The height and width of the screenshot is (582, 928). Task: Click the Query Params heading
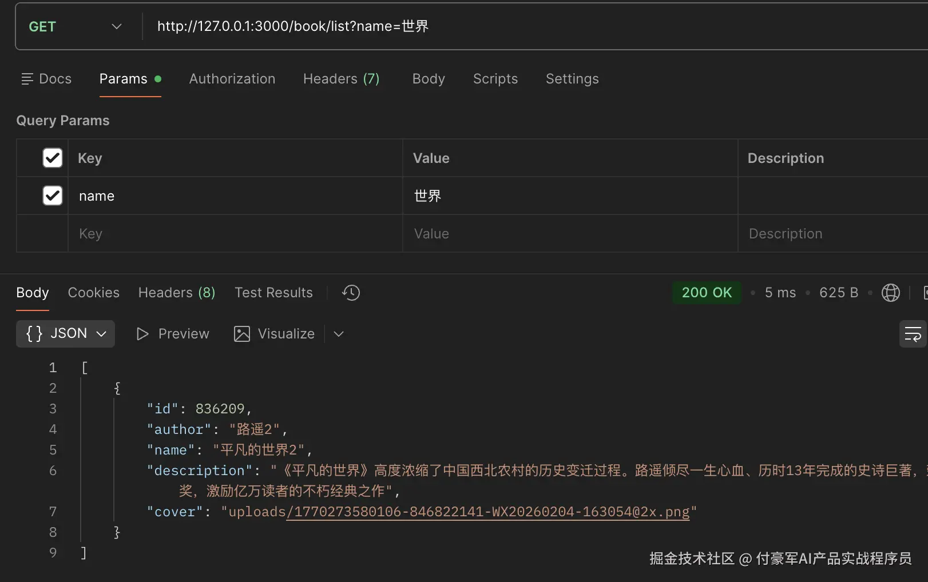pyautogui.click(x=63, y=121)
